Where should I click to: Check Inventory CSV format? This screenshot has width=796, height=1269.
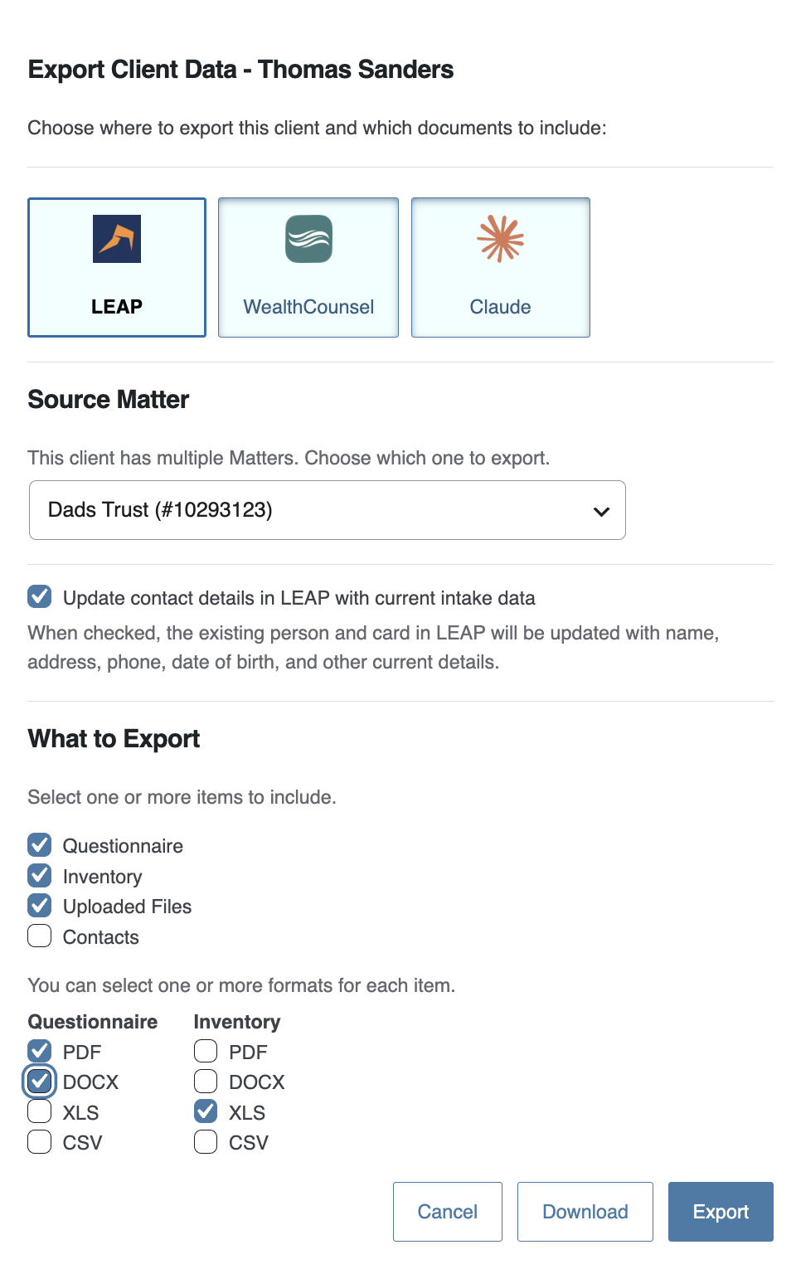[x=206, y=1141]
